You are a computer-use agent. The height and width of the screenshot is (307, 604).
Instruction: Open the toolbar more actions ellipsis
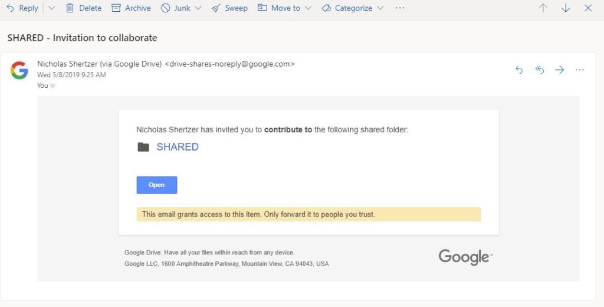coord(400,8)
